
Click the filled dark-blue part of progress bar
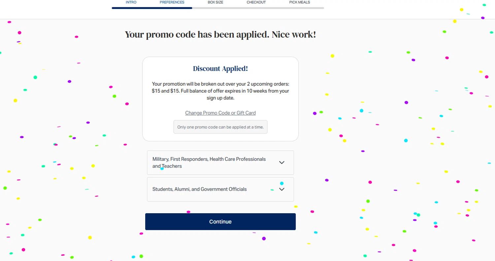(x=152, y=8)
